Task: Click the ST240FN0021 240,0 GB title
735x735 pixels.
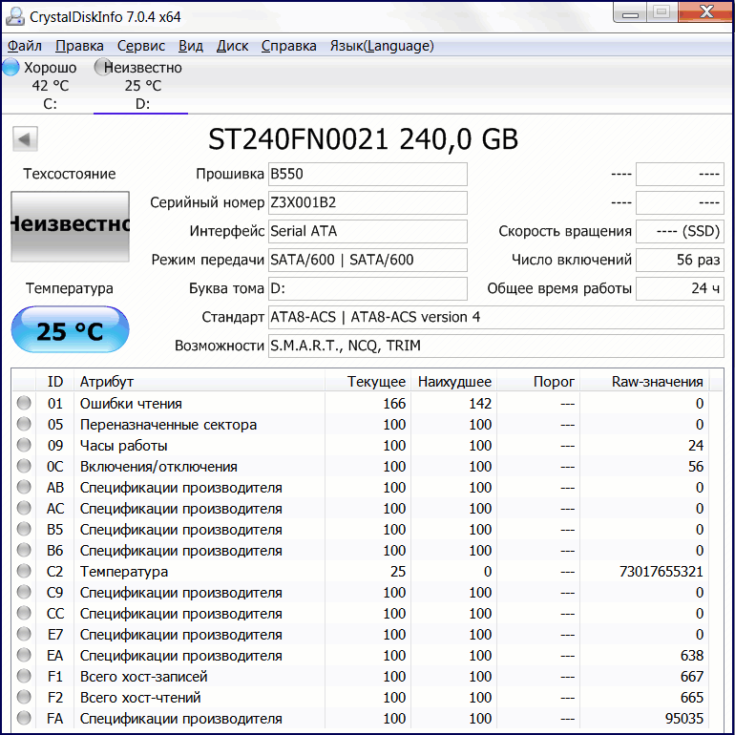Action: point(363,139)
